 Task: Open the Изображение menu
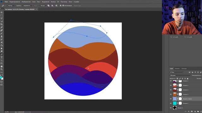point(26,2)
